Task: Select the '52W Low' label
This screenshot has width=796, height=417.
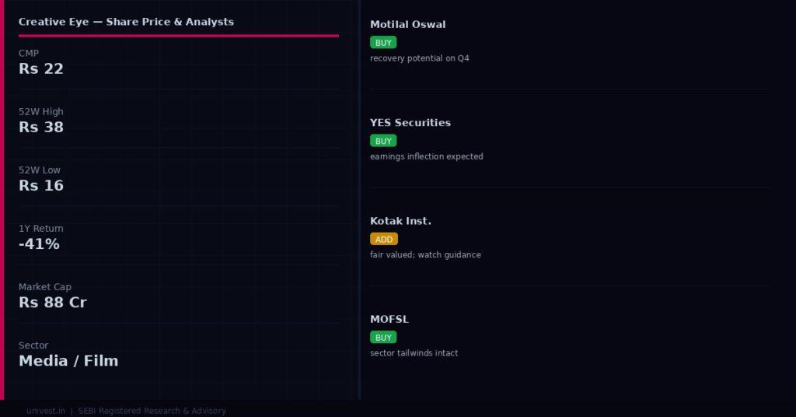Action: [x=40, y=170]
